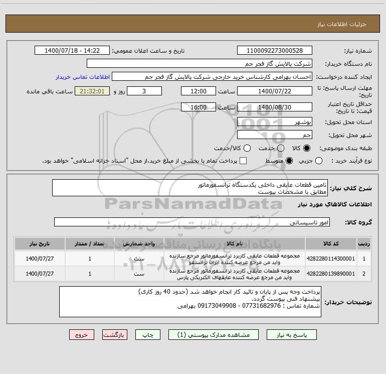Choose the متوسط purchase type radio
This screenshot has height=374, width=386.
[289, 161]
